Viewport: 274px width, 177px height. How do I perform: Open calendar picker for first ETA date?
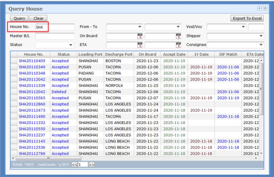click(x=140, y=45)
